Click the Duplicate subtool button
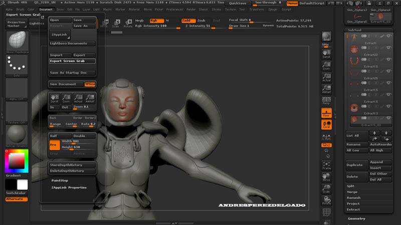401x225 pixels. coord(357,165)
